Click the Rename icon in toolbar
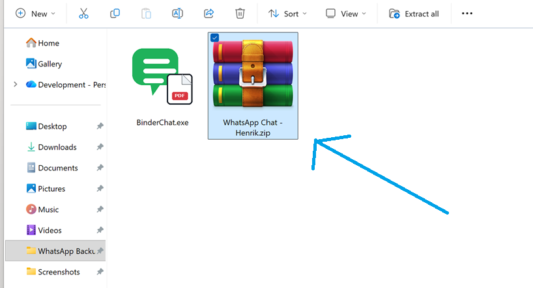The height and width of the screenshot is (288, 533). [177, 14]
